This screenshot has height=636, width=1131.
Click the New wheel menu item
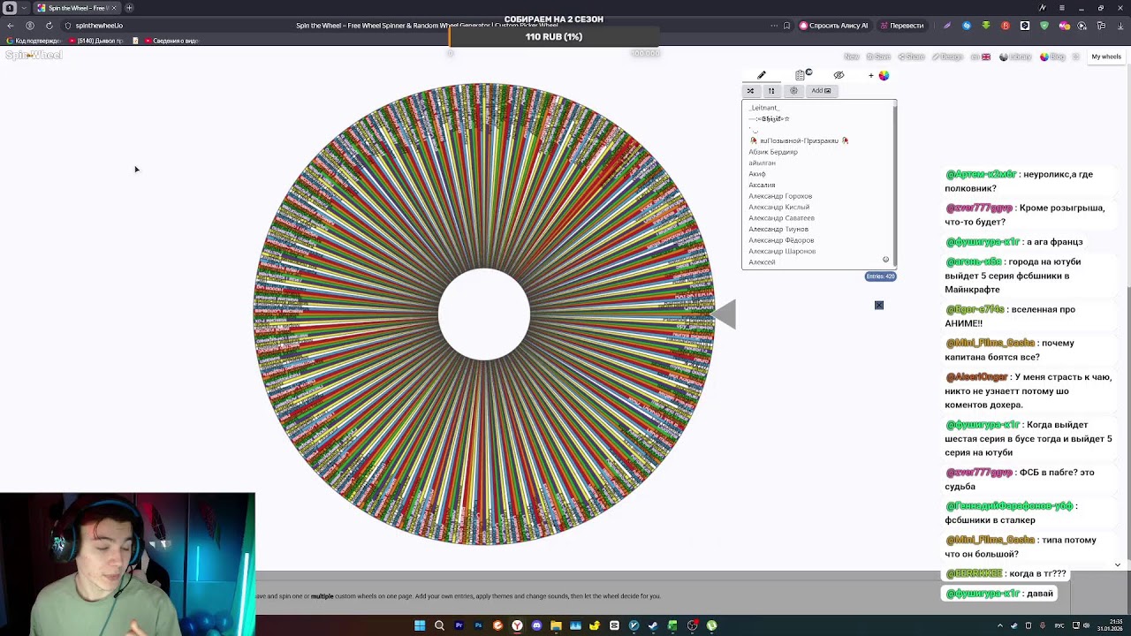click(x=852, y=57)
